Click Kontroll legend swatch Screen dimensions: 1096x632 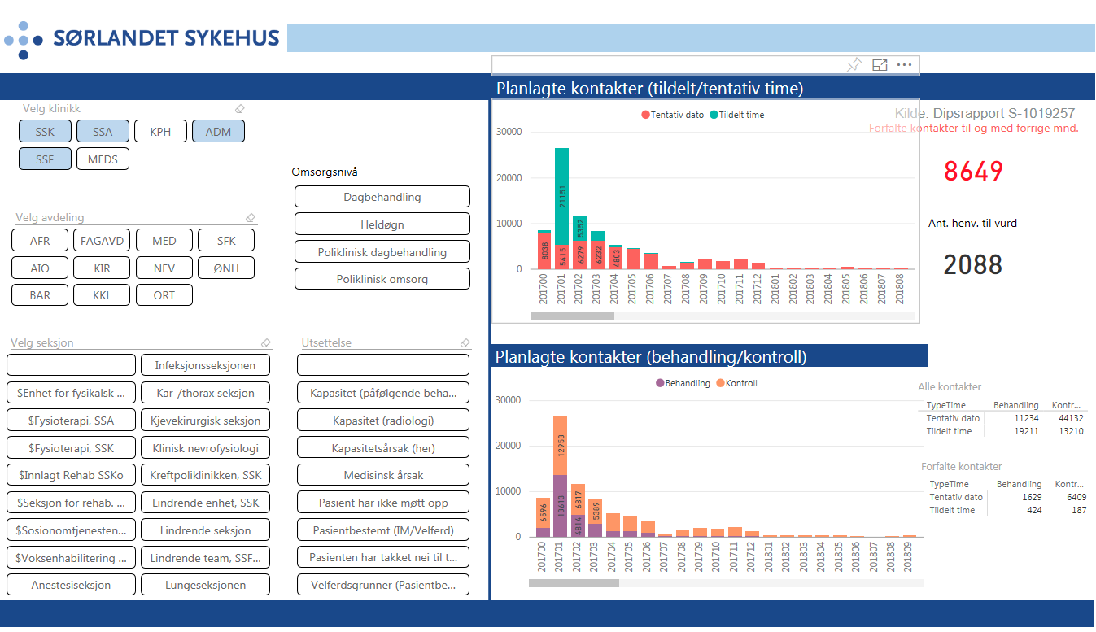click(x=720, y=383)
